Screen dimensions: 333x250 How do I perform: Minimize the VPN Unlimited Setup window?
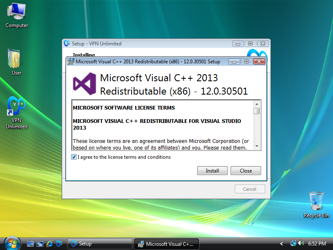[x=238, y=44]
